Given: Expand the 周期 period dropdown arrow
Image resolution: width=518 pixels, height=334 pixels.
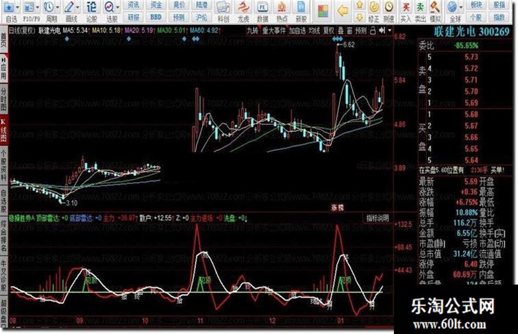Looking at the screenshot, I should [58, 7].
